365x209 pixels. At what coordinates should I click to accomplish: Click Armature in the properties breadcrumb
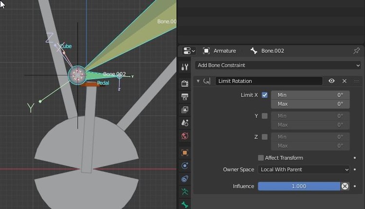click(224, 51)
